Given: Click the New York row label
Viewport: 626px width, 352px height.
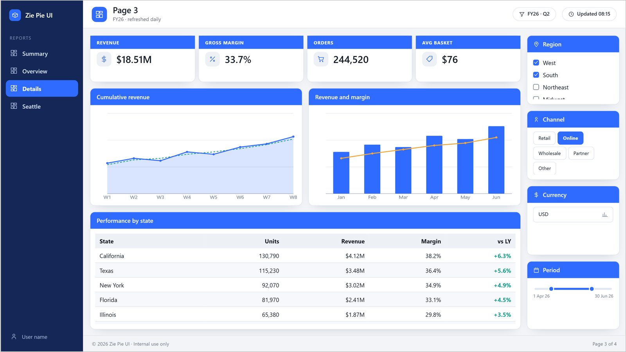Looking at the screenshot, I should 112,285.
